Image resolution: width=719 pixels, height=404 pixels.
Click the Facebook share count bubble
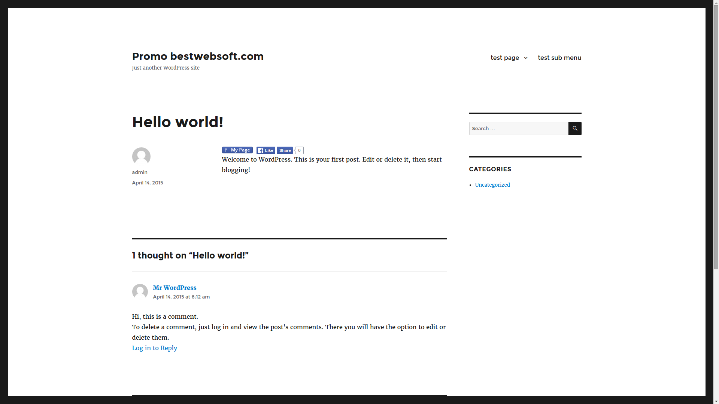(x=299, y=150)
